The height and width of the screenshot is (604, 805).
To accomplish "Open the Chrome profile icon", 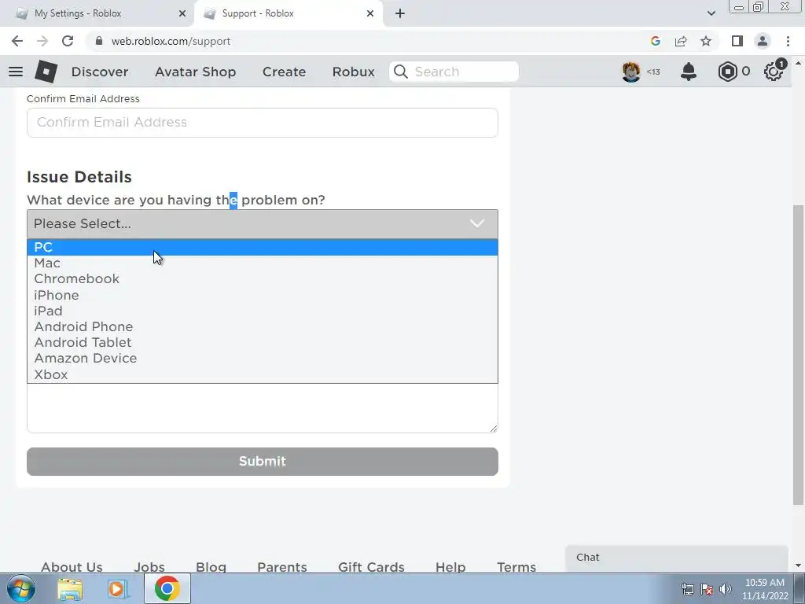I will tap(763, 41).
